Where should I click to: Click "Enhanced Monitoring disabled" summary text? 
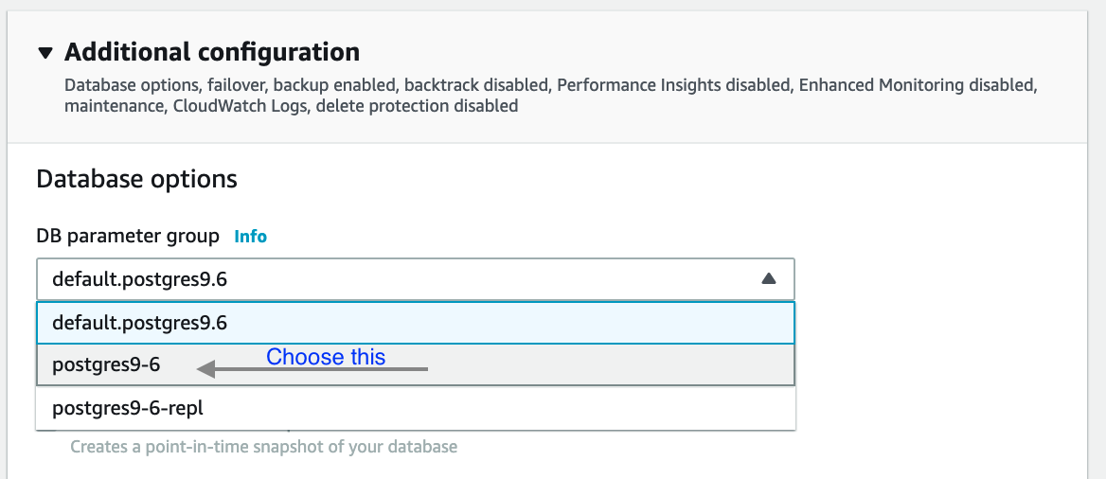tap(917, 85)
